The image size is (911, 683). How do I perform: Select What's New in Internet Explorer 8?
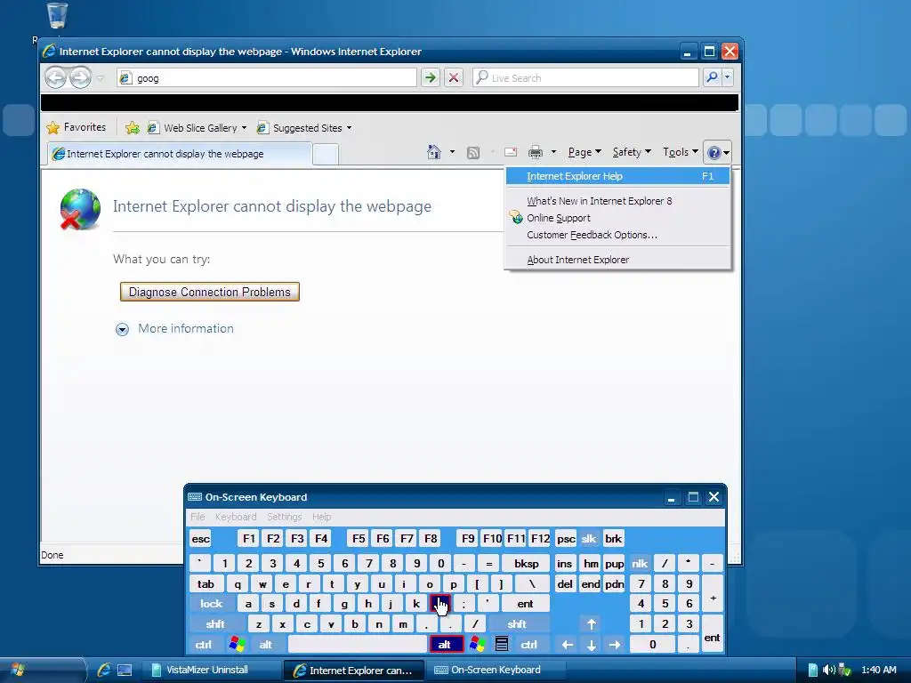click(617, 201)
